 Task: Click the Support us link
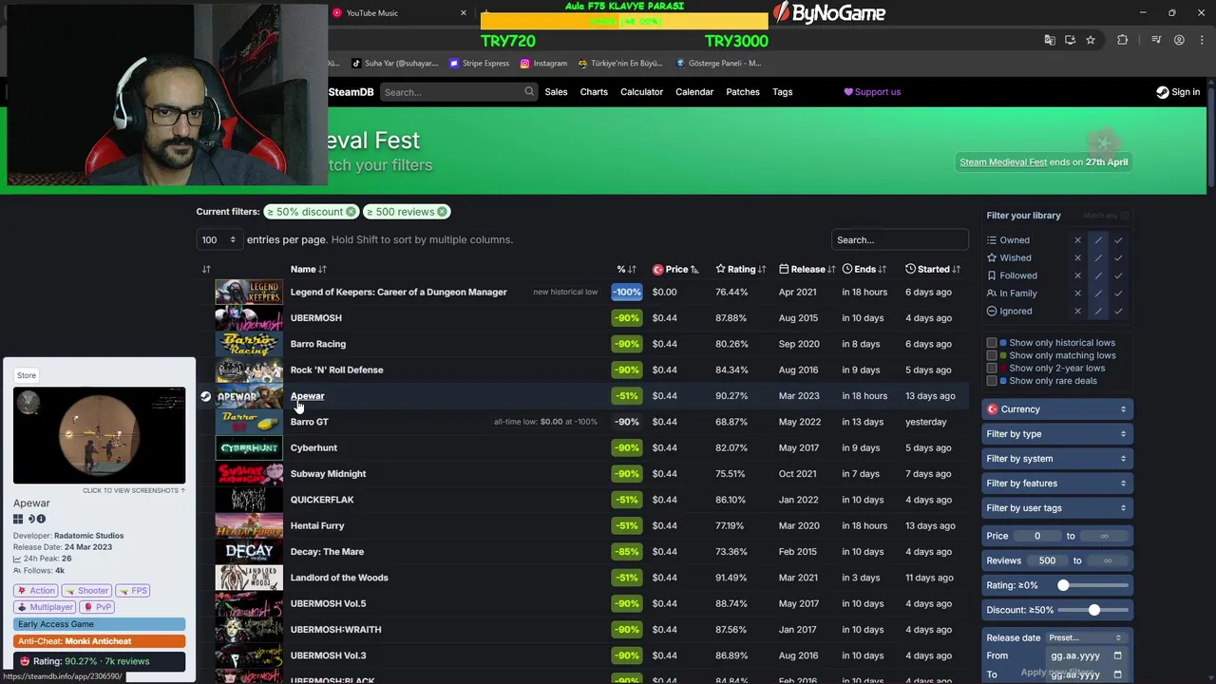[872, 92]
